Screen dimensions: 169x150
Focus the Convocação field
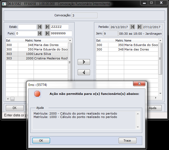85,15
